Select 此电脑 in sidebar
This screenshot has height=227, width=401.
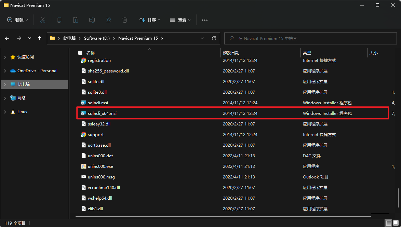(24, 84)
